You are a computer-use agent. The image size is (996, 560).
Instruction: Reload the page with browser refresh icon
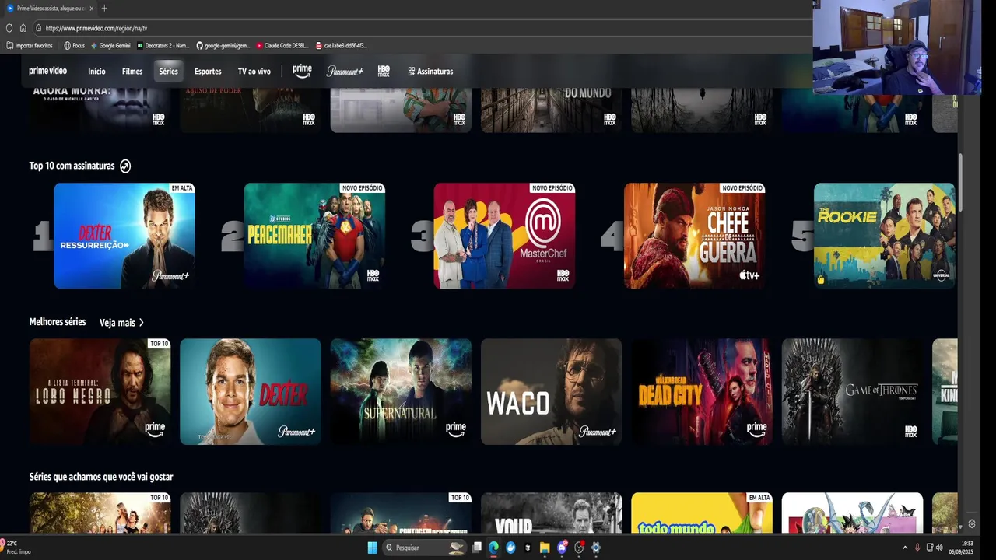(x=9, y=28)
